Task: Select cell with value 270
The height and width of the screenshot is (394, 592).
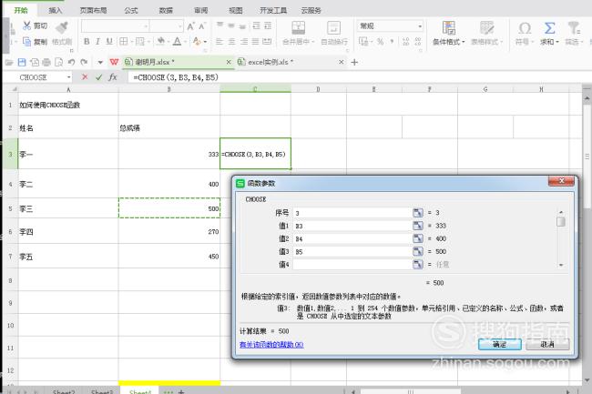Action: [x=169, y=231]
